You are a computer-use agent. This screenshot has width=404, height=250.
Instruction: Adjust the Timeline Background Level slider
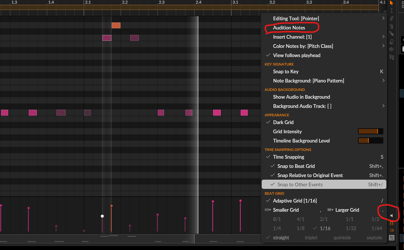[370, 141]
